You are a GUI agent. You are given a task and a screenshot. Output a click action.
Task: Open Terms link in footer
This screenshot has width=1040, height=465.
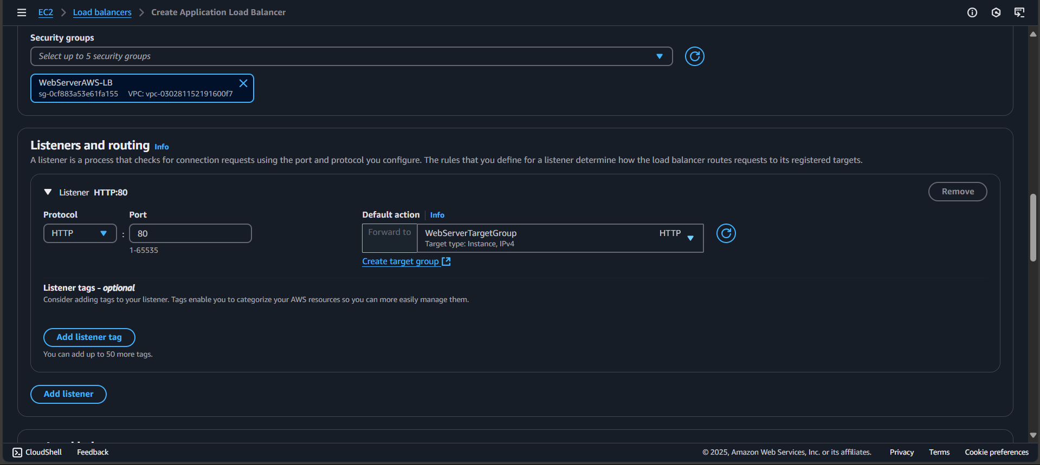[x=939, y=452]
